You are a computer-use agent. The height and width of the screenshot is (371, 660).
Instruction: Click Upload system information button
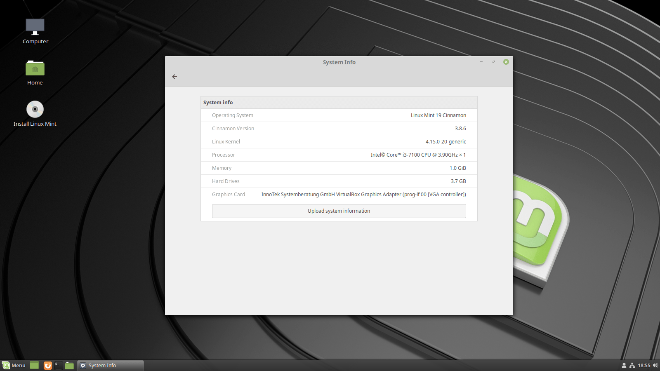(x=339, y=211)
